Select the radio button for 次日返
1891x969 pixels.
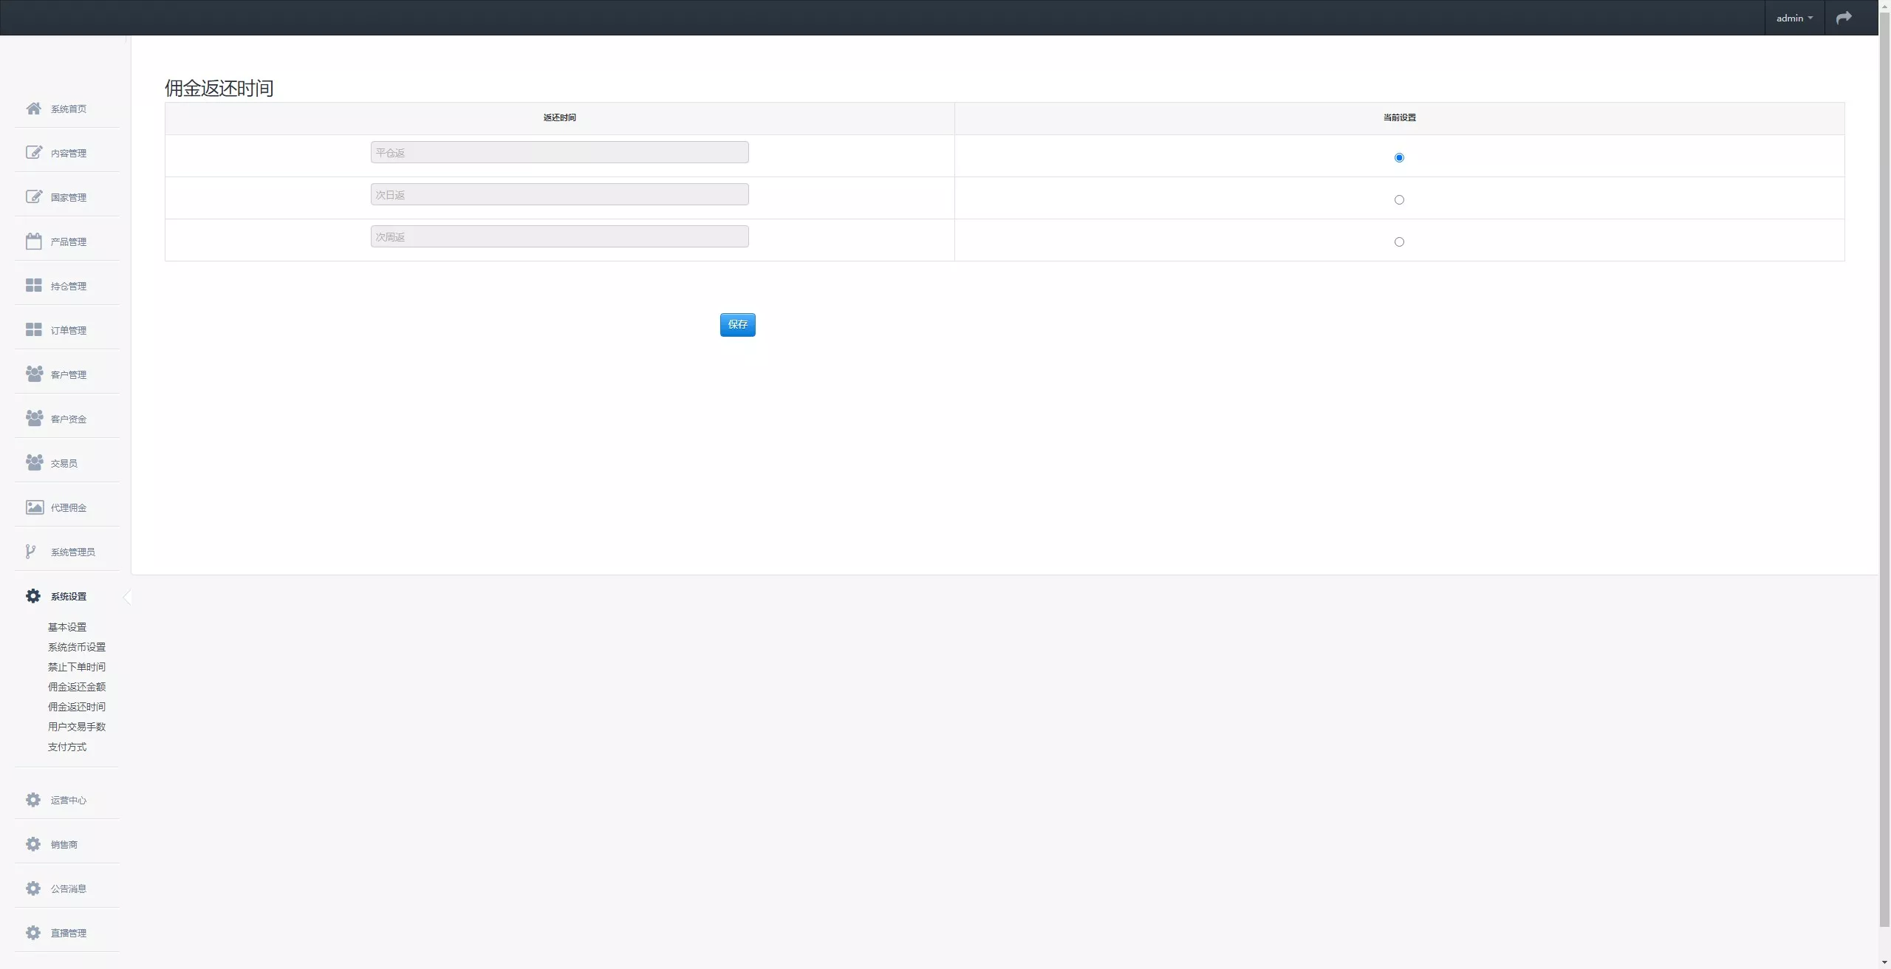[1399, 199]
